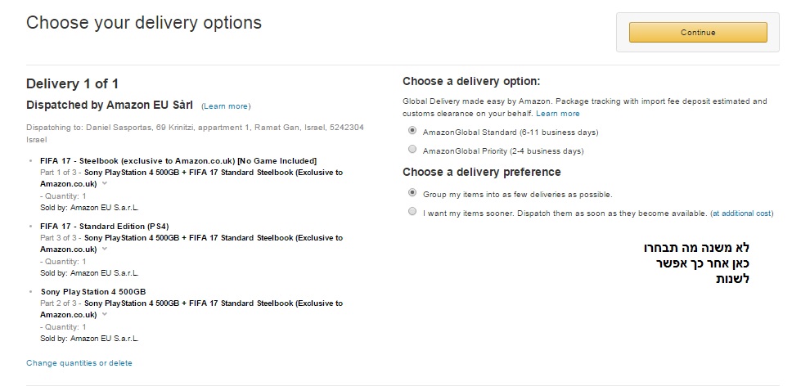This screenshot has width=810, height=391.
Task: Click 'Change quantities or delete' link
Action: click(79, 363)
